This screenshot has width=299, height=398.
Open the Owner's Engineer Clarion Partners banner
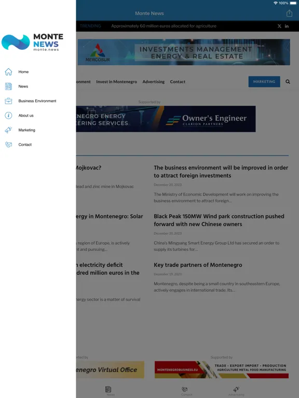click(166, 119)
